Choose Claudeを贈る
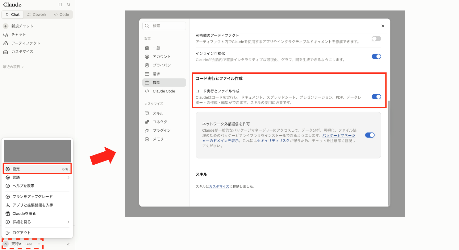Screen dimensions: 459x250 (x=37, y=214)
